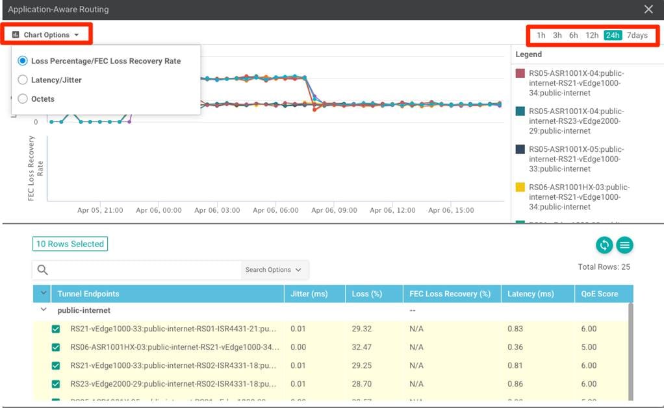Click loss value 28.70

[x=361, y=384]
